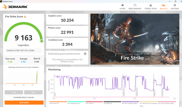The height and width of the screenshot is (107, 182).
Task: Click COMPARE RESULT ONLINE
Action: 24,97
